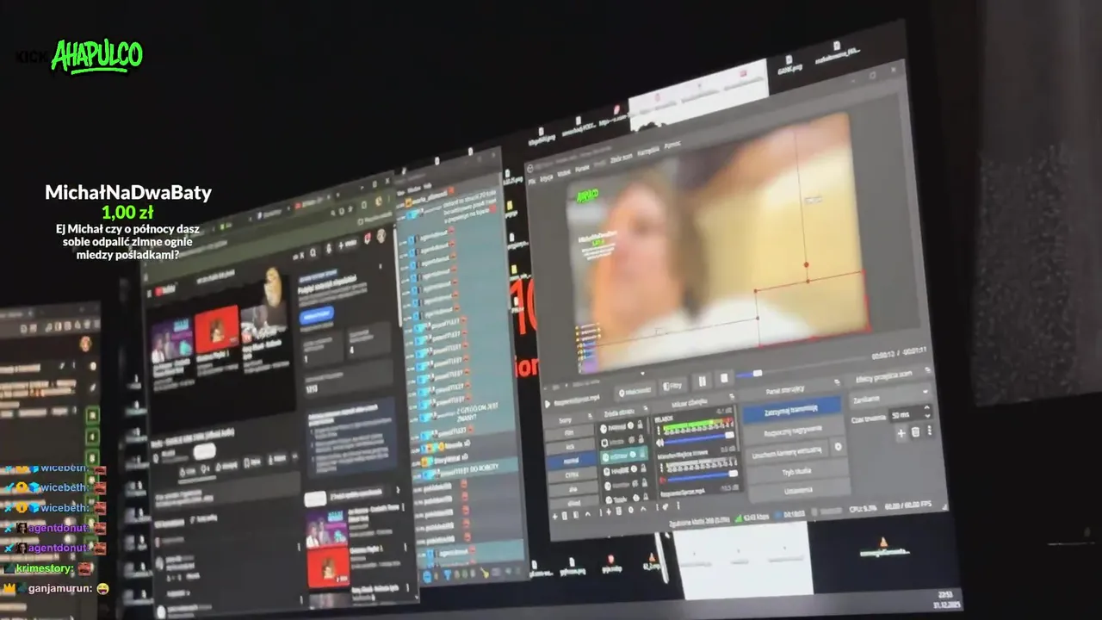
Task: Open the Filtry (filters) dialog in OBS
Action: pyautogui.click(x=673, y=387)
